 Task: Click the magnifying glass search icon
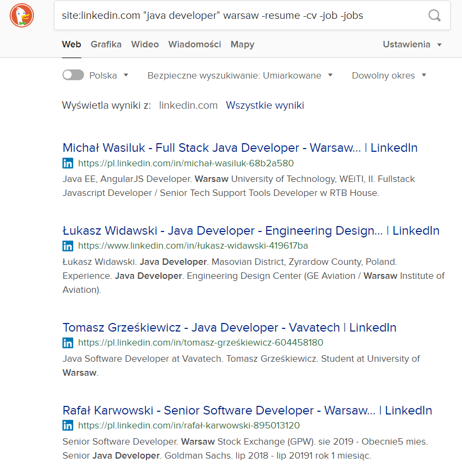[434, 16]
